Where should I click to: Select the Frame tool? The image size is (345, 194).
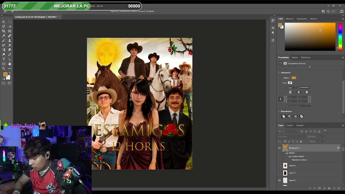tap(10, 31)
